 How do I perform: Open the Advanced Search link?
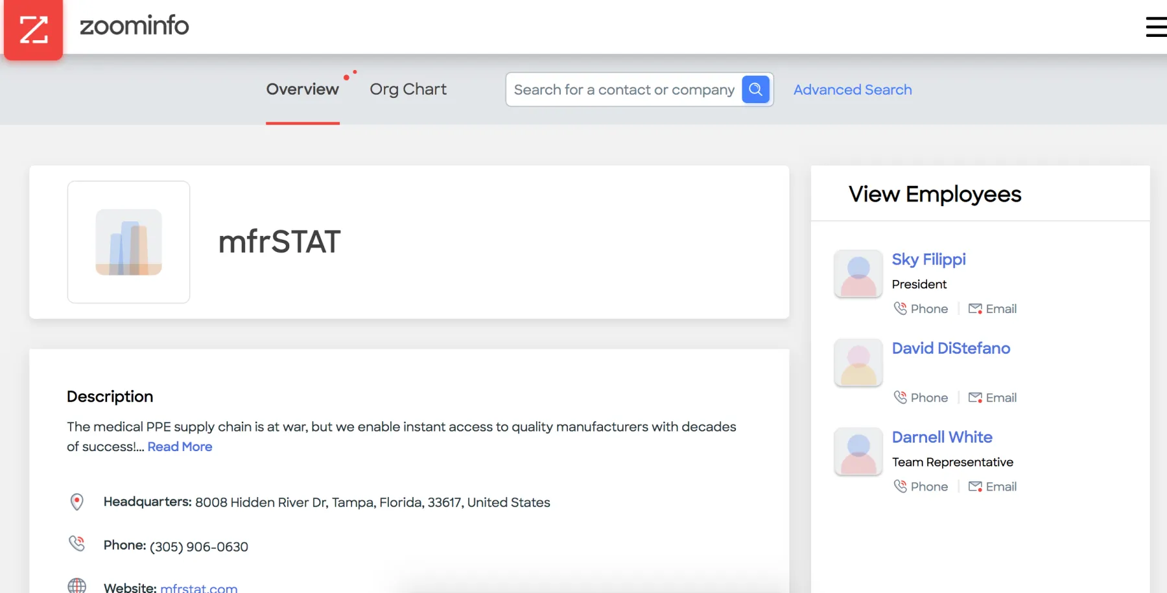pyautogui.click(x=853, y=89)
